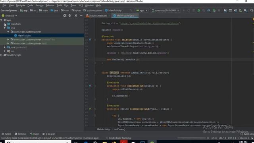254x143 pixels.
Task: Click onCreate() in editor breadcrumb
Action: [x=120, y=129]
